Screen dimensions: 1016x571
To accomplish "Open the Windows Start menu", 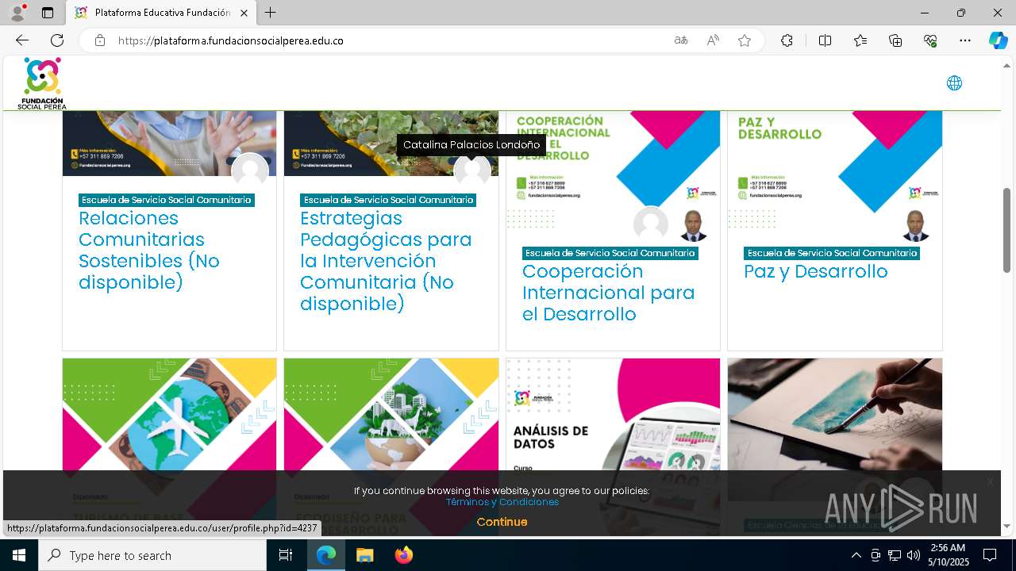I will click(x=18, y=555).
